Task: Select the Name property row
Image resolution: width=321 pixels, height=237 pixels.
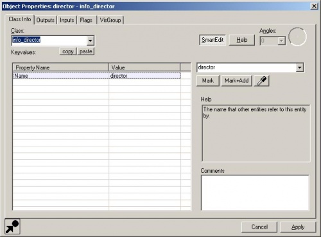Action: point(97,76)
